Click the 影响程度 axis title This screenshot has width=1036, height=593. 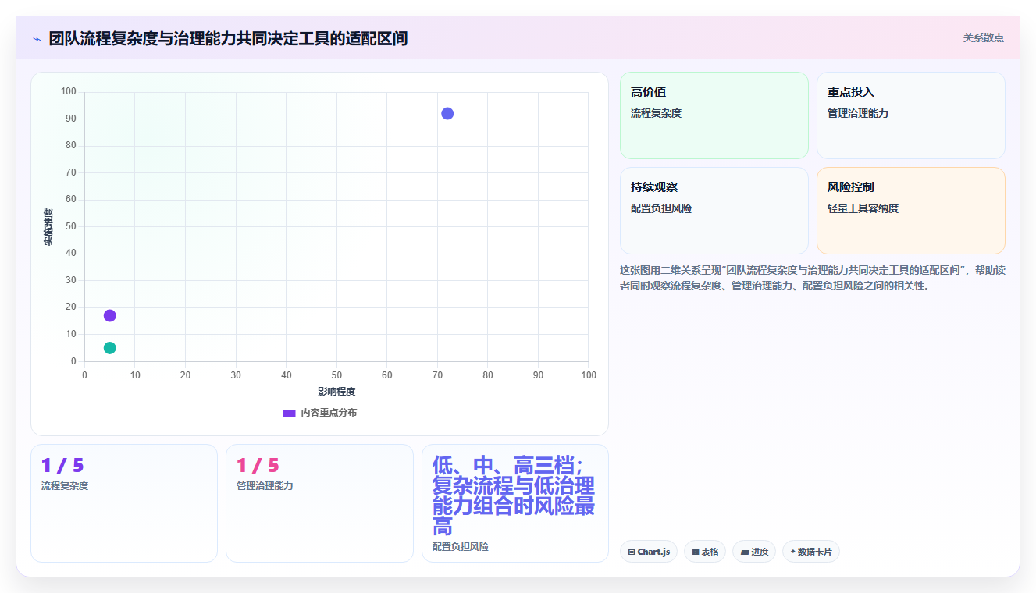[x=336, y=391]
